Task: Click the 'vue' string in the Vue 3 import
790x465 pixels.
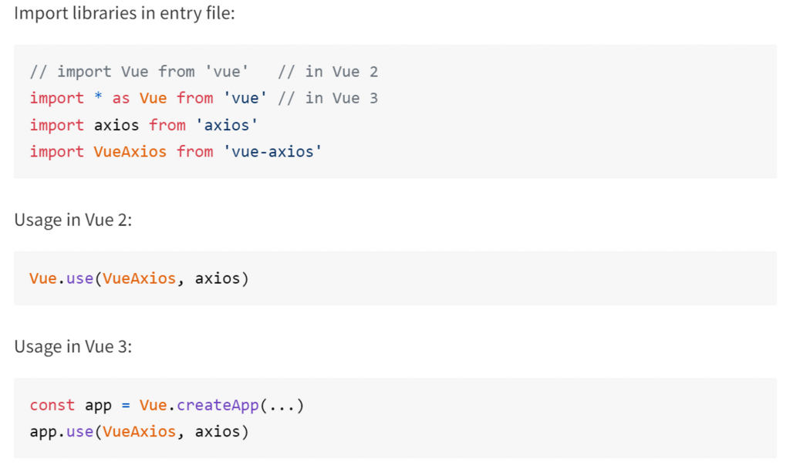Action: click(245, 98)
